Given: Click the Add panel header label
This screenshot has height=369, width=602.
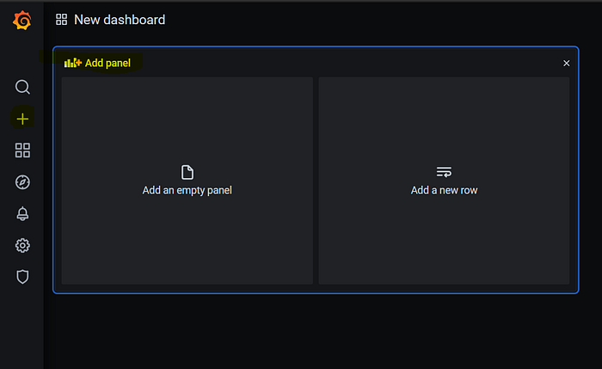Looking at the screenshot, I should (107, 63).
